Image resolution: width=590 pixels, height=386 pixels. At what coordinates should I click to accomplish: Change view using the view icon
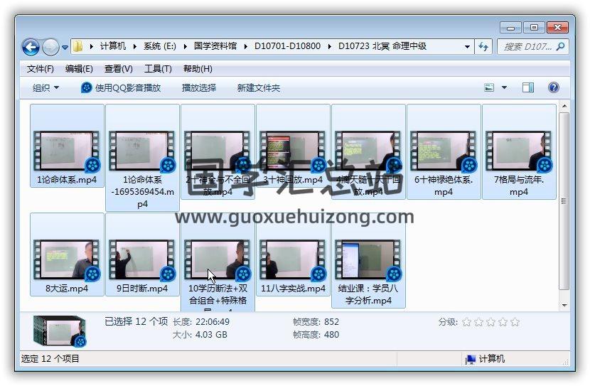click(489, 87)
